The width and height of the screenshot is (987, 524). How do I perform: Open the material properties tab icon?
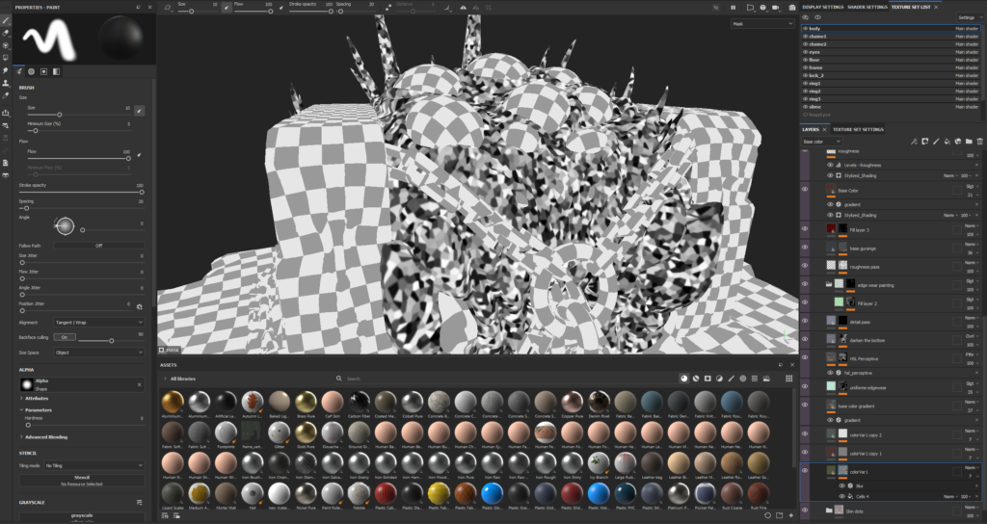pyautogui.click(x=56, y=71)
